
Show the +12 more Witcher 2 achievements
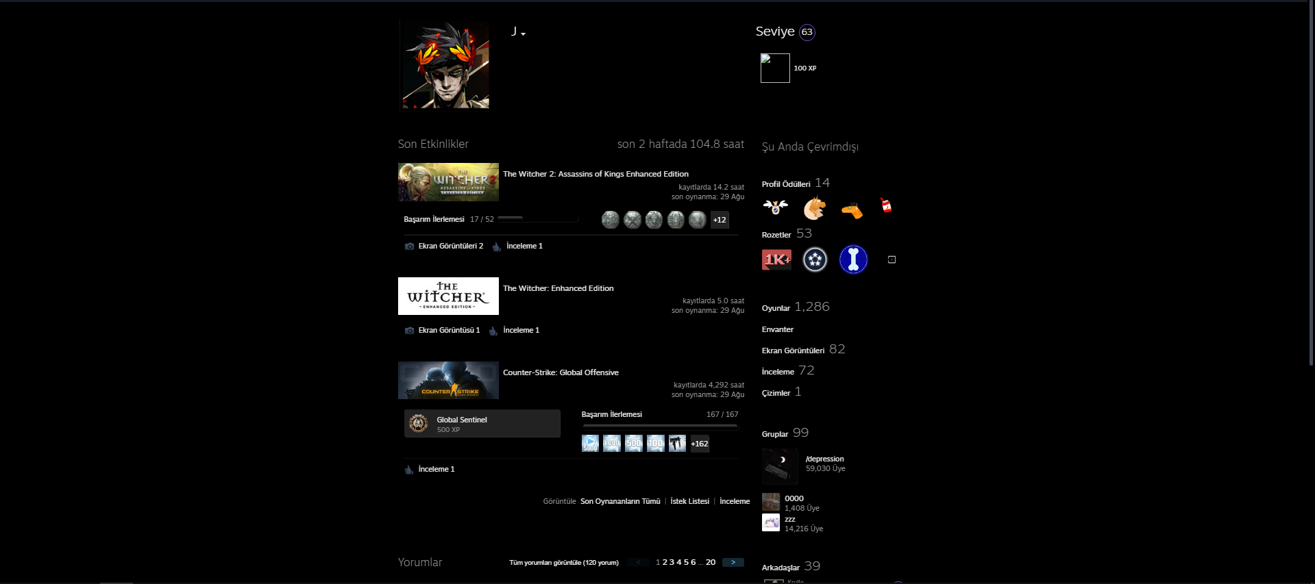pos(720,220)
